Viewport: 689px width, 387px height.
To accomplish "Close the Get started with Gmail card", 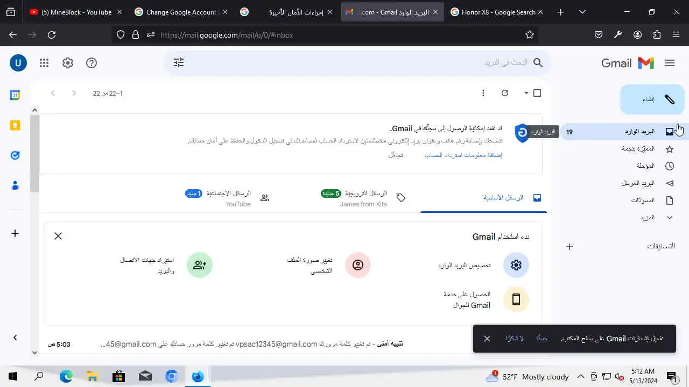I will point(58,236).
